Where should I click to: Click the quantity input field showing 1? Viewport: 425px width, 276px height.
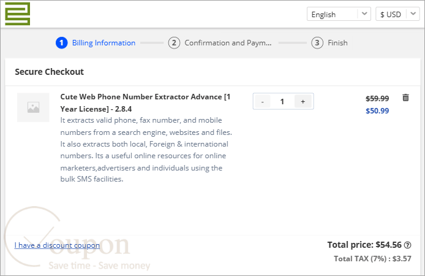[282, 101]
